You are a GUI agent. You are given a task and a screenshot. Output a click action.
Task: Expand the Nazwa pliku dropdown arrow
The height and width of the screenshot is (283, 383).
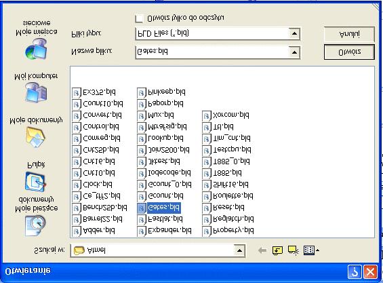tap(294, 52)
